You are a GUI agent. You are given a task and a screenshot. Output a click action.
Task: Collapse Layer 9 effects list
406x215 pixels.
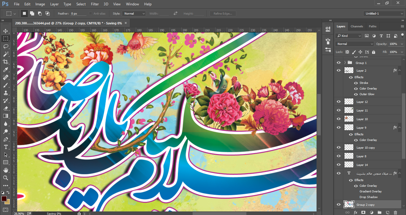[x=399, y=128]
